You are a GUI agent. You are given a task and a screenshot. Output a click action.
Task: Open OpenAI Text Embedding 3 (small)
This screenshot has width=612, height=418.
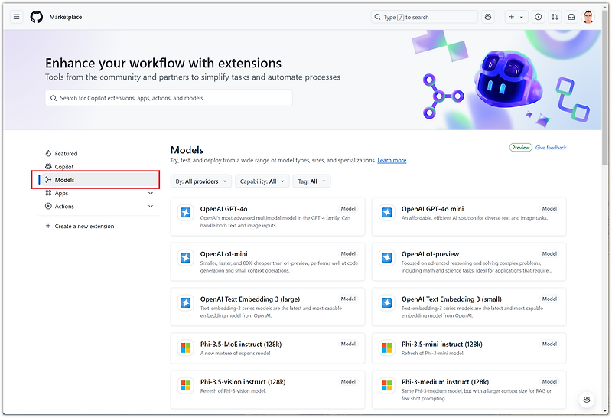coord(469,307)
